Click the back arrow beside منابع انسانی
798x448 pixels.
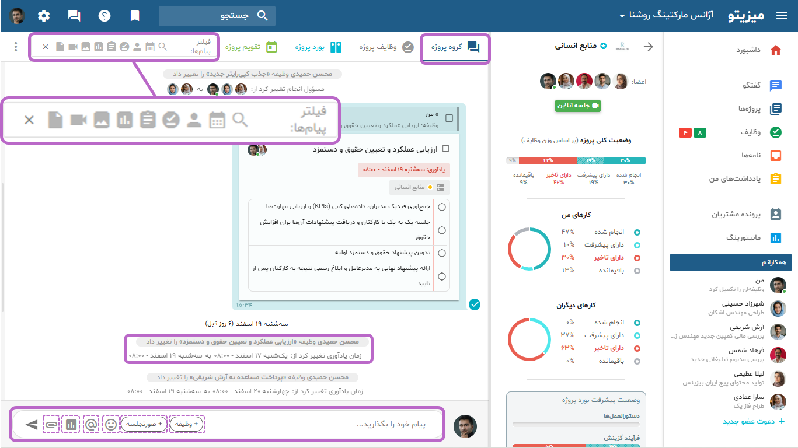648,47
